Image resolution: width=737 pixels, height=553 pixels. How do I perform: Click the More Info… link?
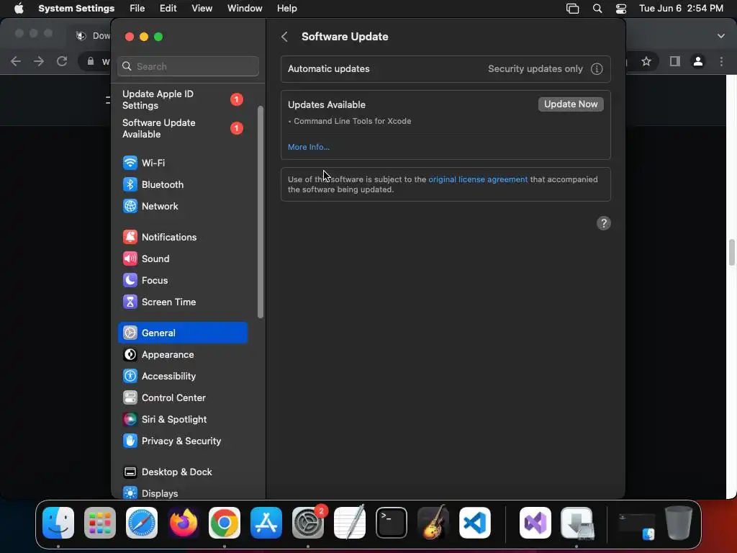(x=308, y=147)
